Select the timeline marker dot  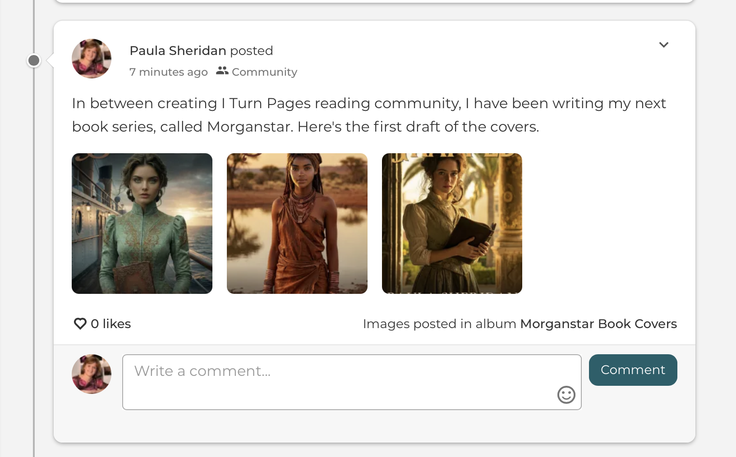click(34, 60)
